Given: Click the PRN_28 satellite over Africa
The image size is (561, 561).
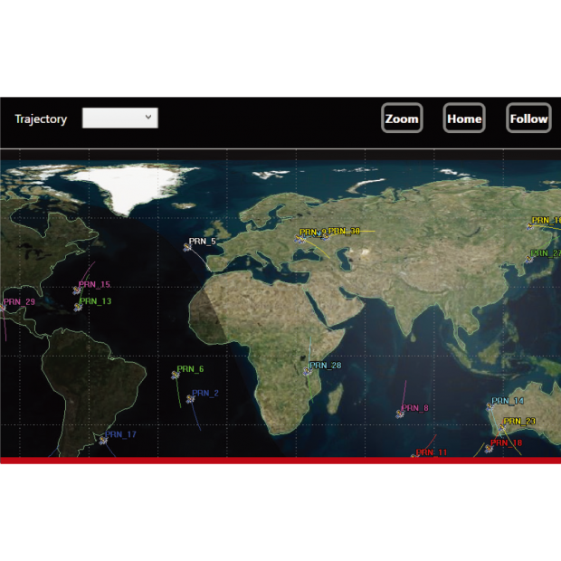Looking at the screenshot, I should pyautogui.click(x=307, y=371).
